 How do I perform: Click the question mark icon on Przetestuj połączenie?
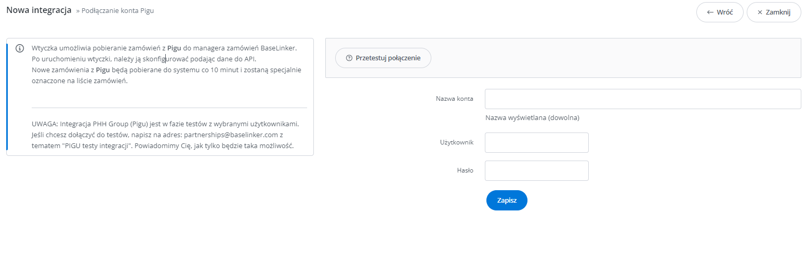349,58
